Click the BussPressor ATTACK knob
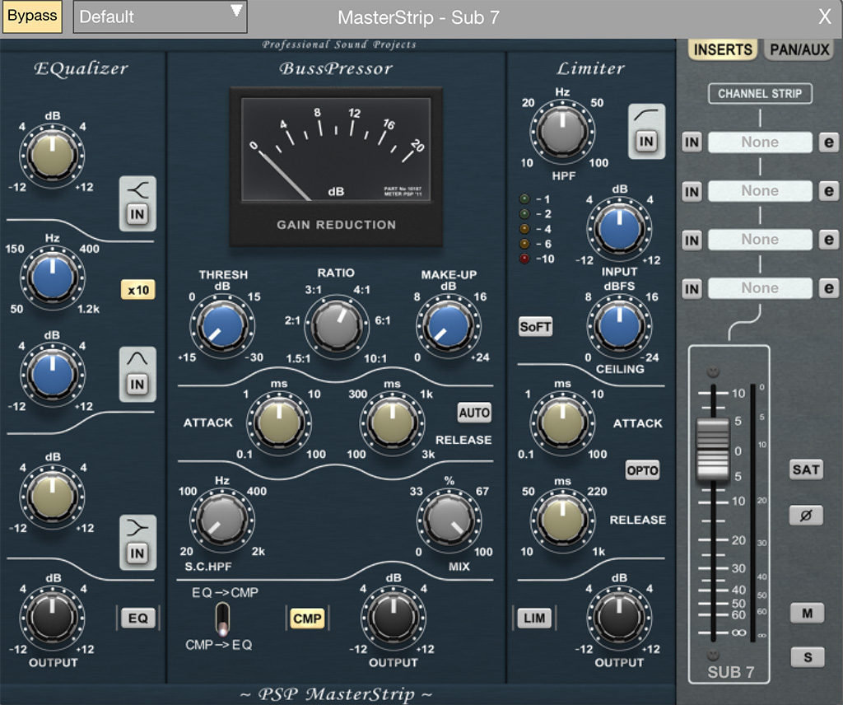Screen dimensions: 843x705 pos(278,423)
